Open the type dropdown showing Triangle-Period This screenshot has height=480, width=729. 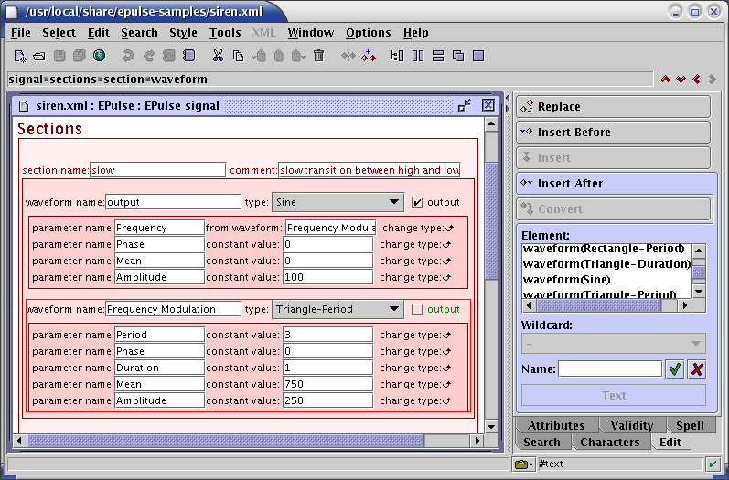pyautogui.click(x=338, y=309)
